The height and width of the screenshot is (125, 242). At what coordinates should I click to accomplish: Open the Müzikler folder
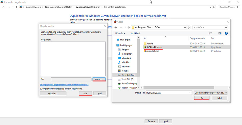click(126, 62)
